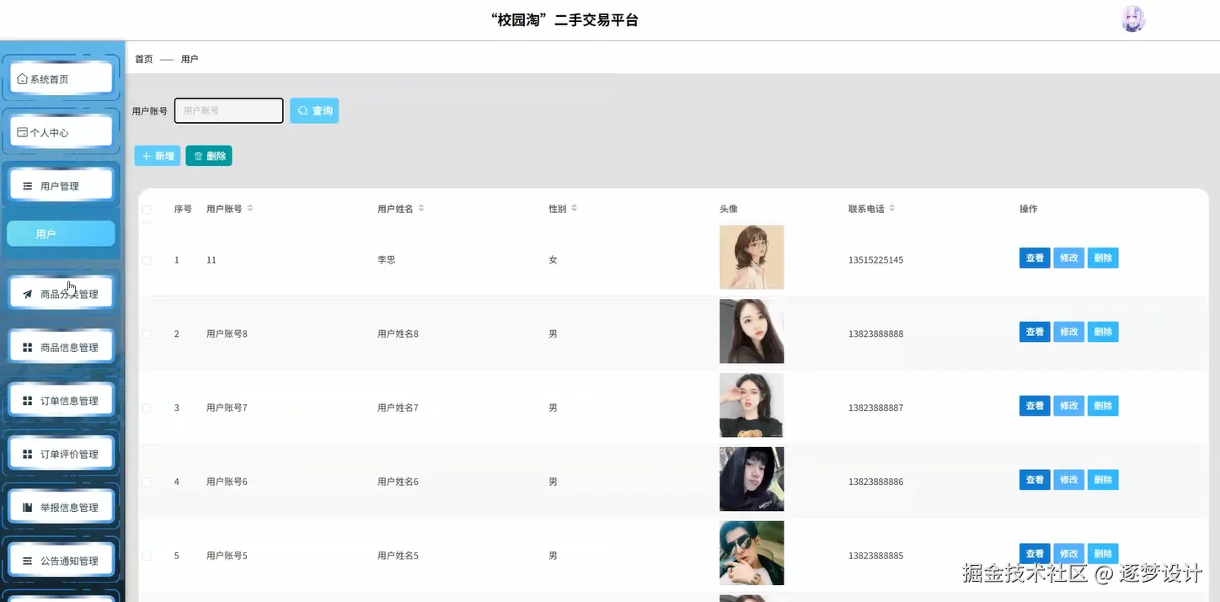Click 删除 for 用户账号5
1220x602 pixels.
click(1103, 554)
